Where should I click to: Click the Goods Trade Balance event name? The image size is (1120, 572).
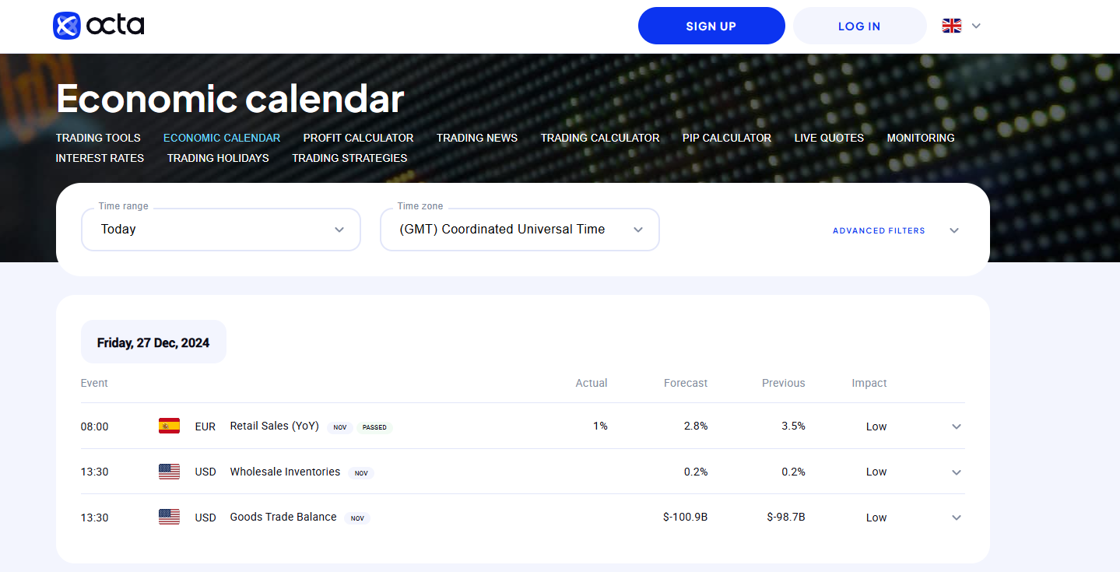(x=283, y=517)
